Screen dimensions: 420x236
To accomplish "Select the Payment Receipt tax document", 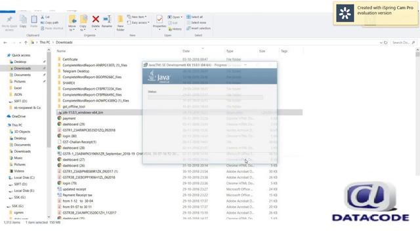I will 77,195.
